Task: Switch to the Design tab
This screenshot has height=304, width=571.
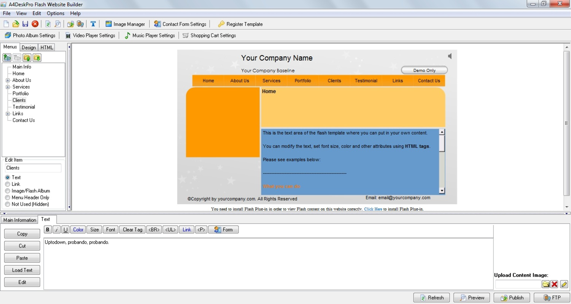Action: [29, 47]
